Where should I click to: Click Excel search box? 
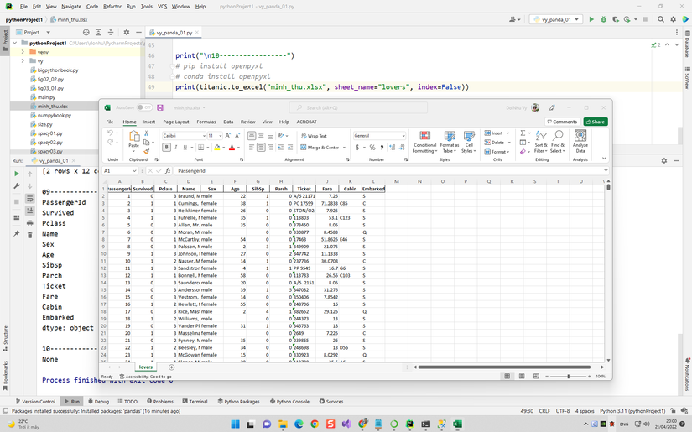point(358,107)
